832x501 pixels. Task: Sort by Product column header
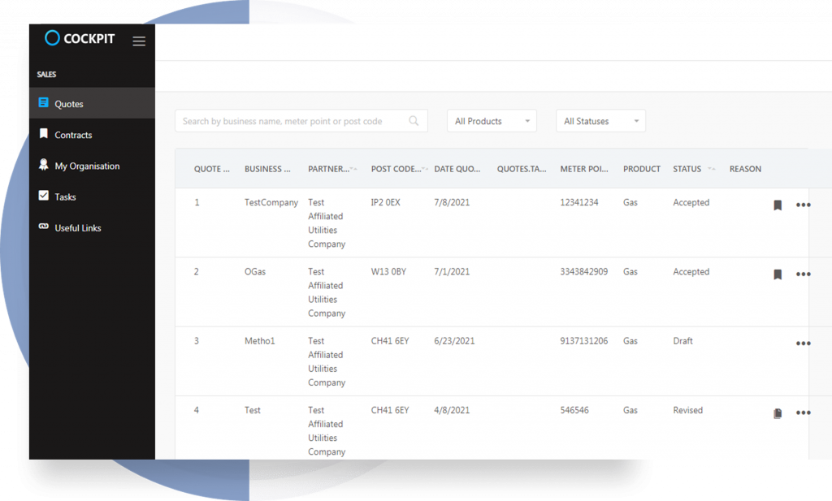coord(642,169)
